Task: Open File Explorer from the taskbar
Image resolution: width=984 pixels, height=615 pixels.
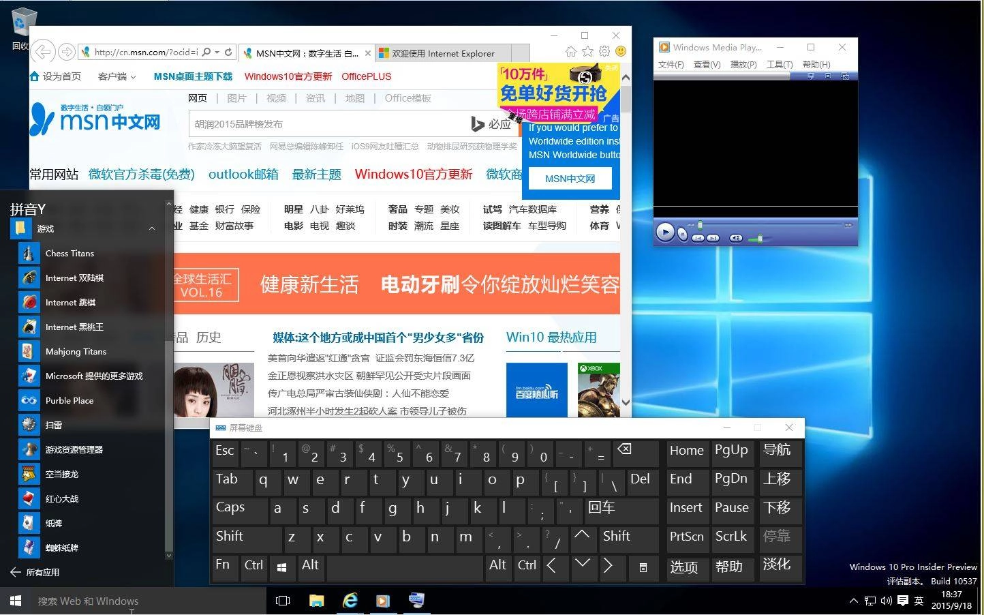Action: click(316, 601)
